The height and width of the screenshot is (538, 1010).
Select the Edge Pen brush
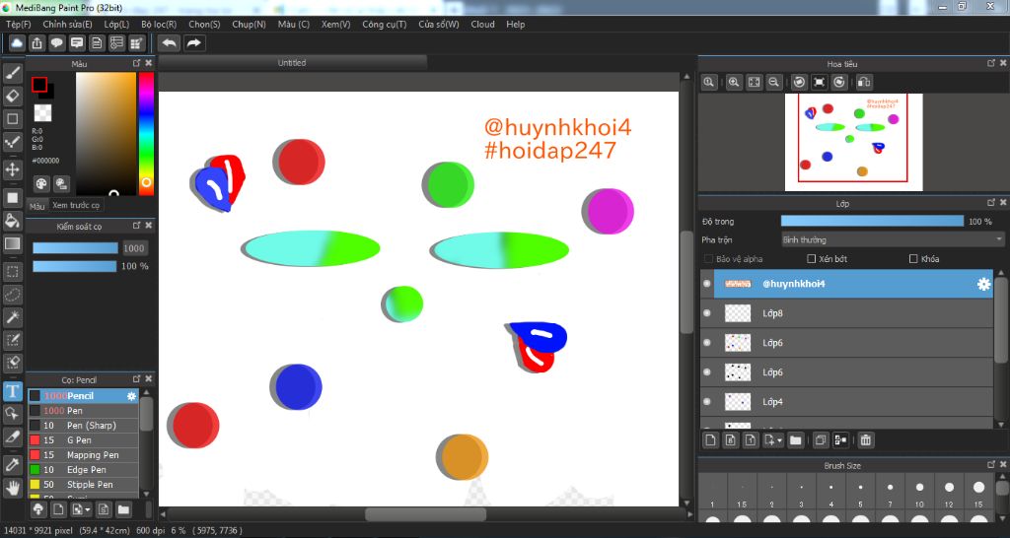[x=83, y=470]
